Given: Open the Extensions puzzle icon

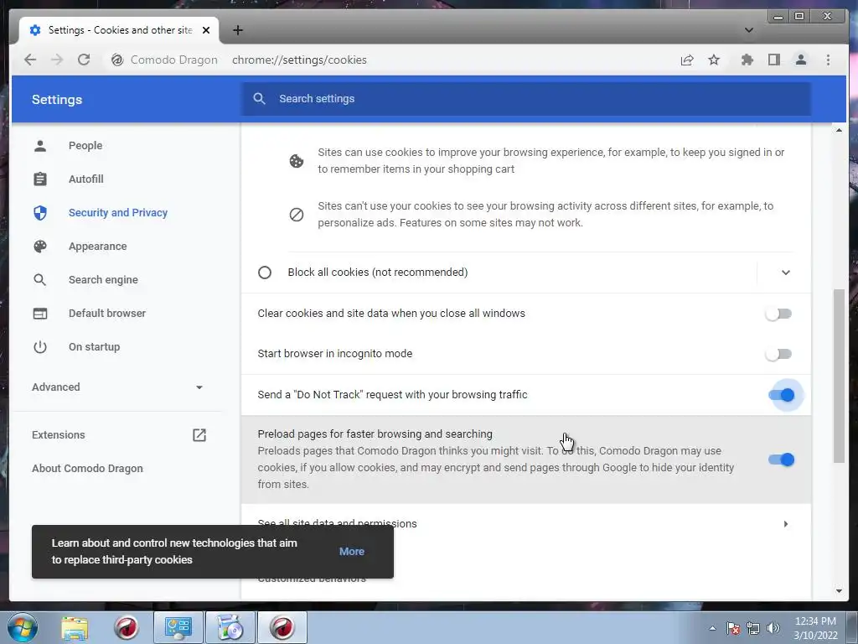Looking at the screenshot, I should tap(747, 60).
